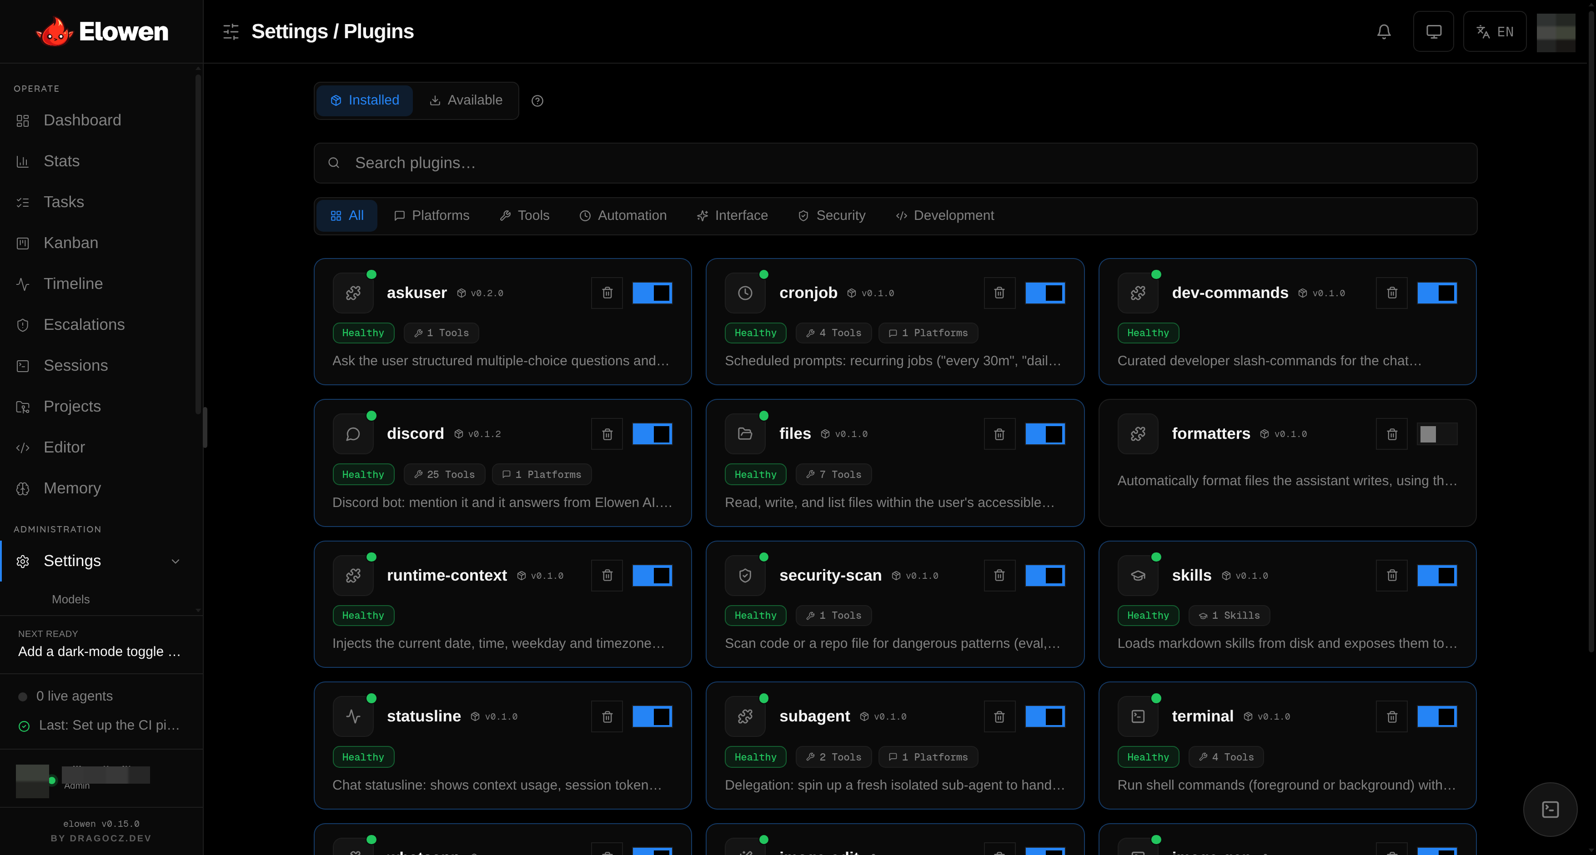Disable the security-scan toggle

1044,575
